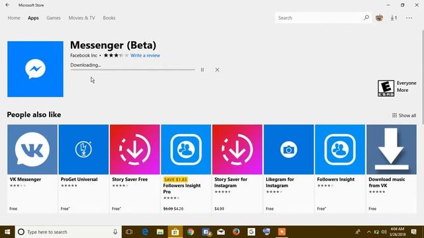
Task: Open ProGet Universal app tile
Action: click(83, 169)
